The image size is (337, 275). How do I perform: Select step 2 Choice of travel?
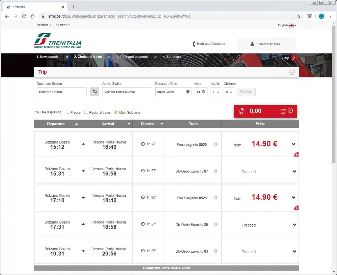coord(88,57)
